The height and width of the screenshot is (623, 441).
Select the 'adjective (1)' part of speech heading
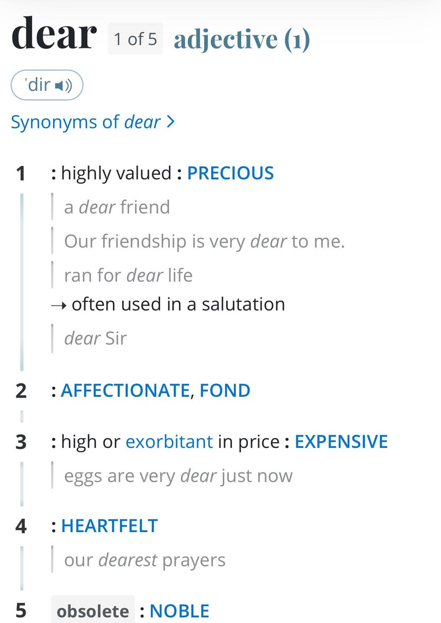pyautogui.click(x=242, y=39)
